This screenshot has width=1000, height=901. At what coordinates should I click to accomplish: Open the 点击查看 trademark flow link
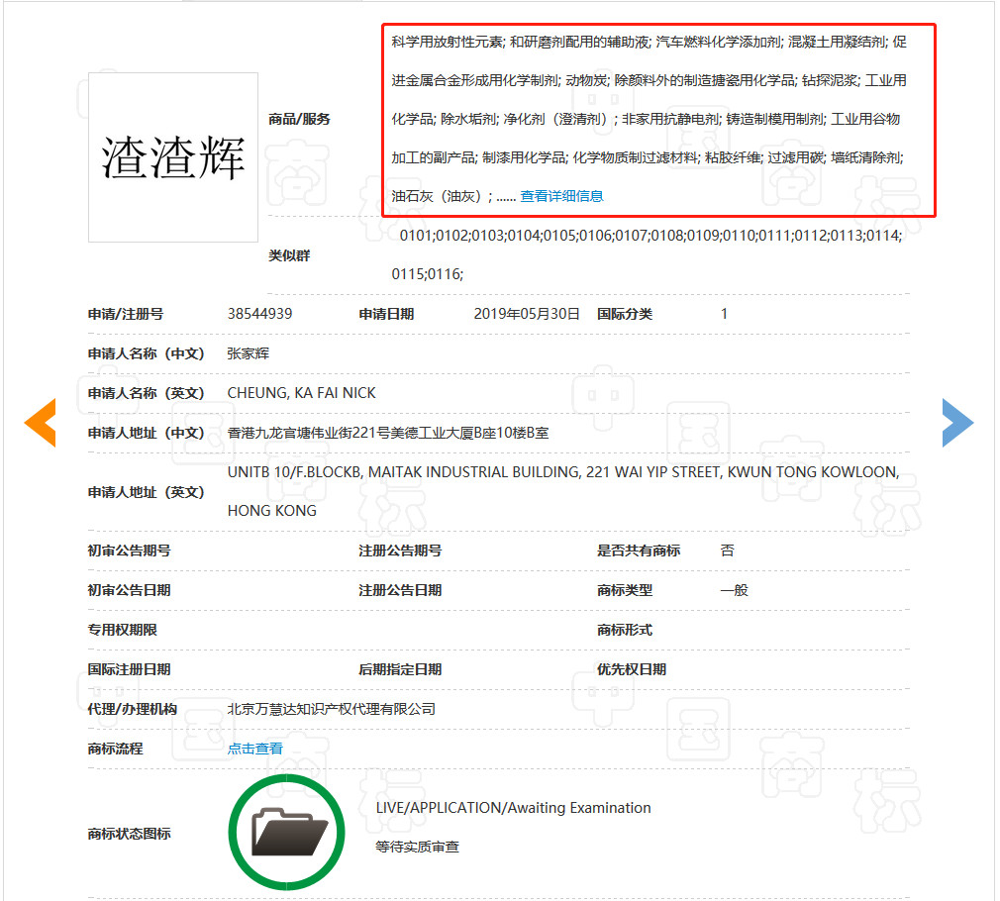[x=254, y=750]
